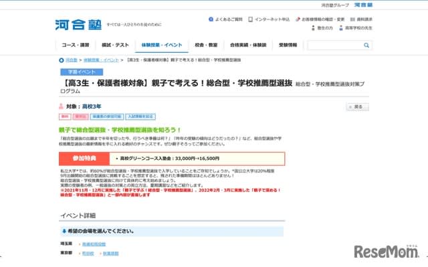Click the 入試情報を知る tag

pos(140,117)
